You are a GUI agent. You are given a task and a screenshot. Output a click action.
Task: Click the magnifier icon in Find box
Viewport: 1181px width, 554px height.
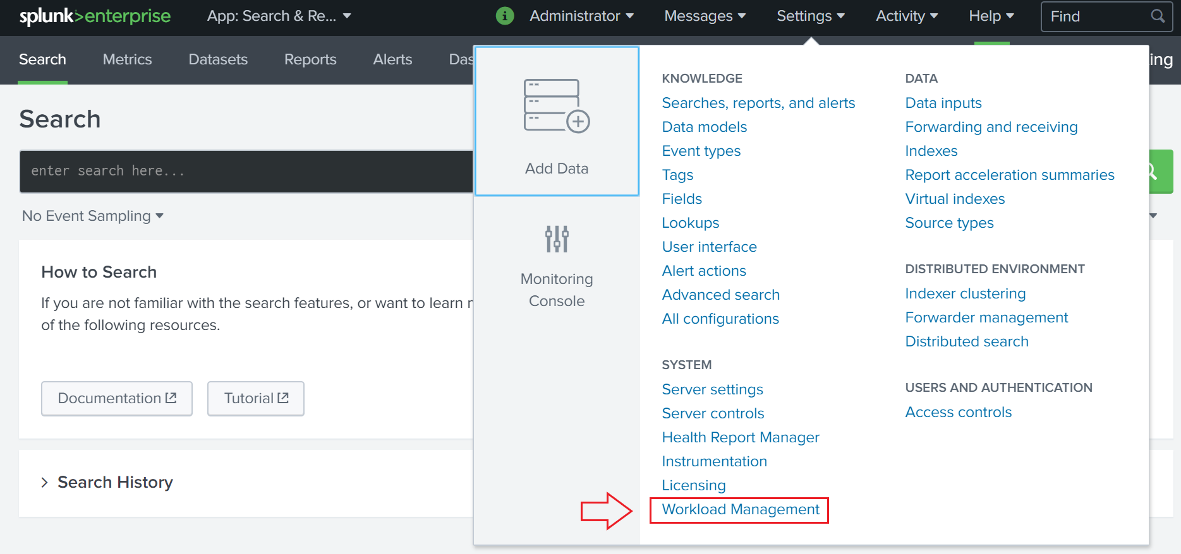[1157, 16]
